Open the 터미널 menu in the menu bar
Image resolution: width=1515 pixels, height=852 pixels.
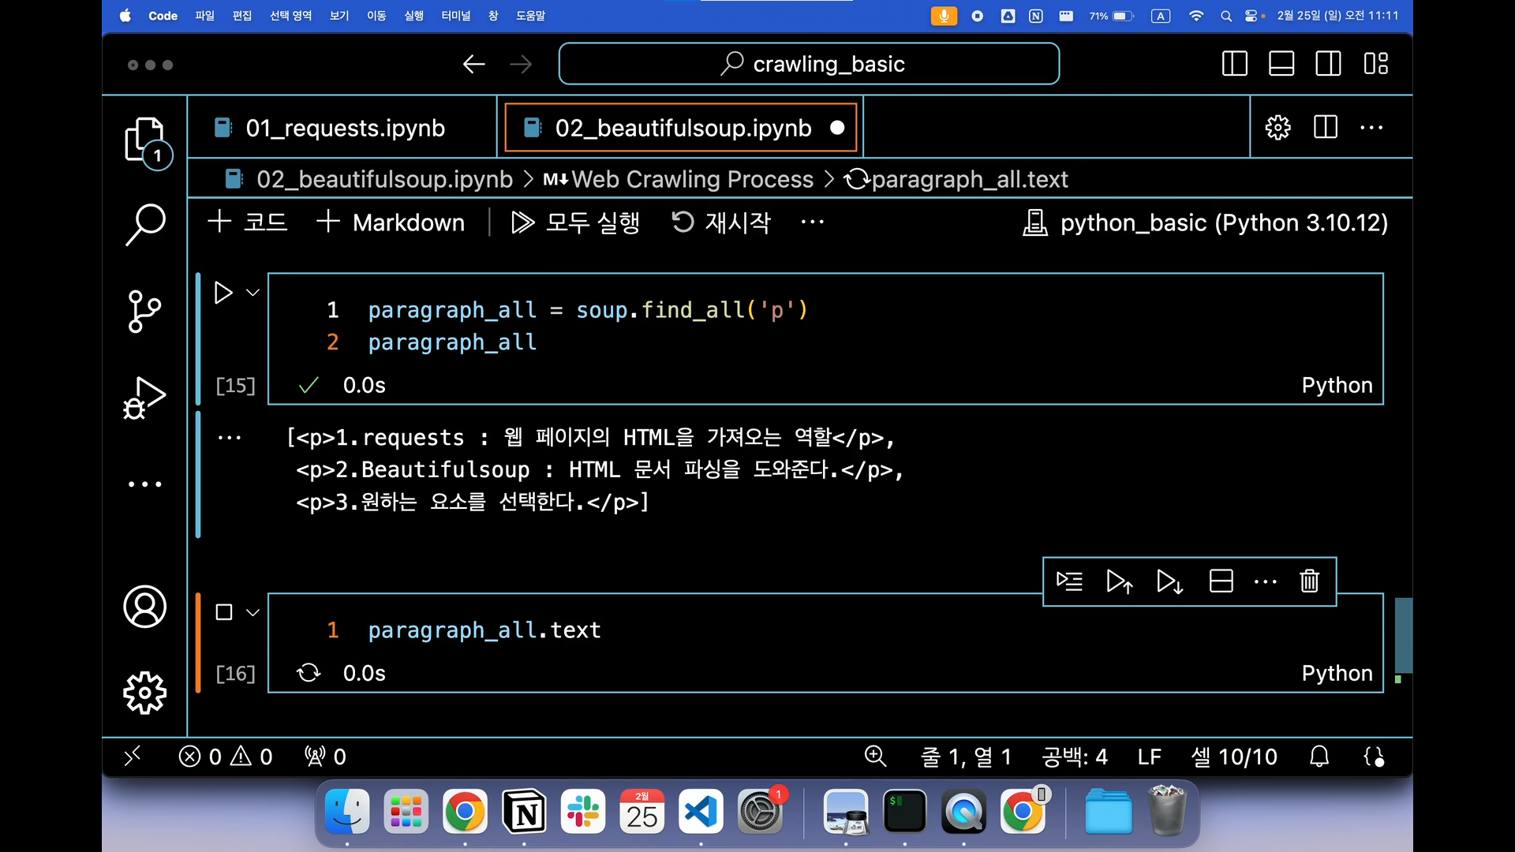[455, 16]
